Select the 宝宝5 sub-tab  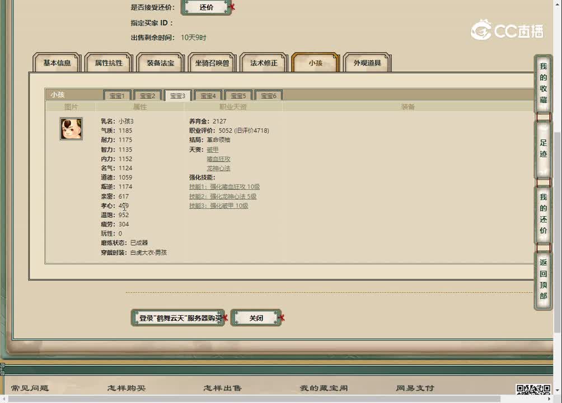238,96
